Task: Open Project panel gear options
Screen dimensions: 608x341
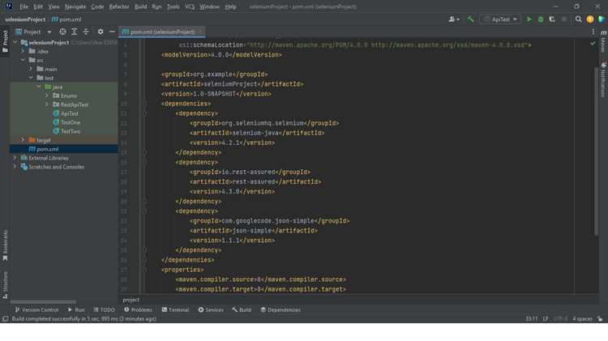Action: (x=101, y=32)
